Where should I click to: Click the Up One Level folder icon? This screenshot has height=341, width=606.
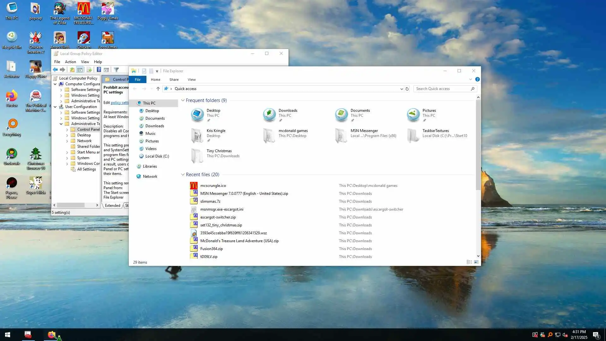coord(72,70)
